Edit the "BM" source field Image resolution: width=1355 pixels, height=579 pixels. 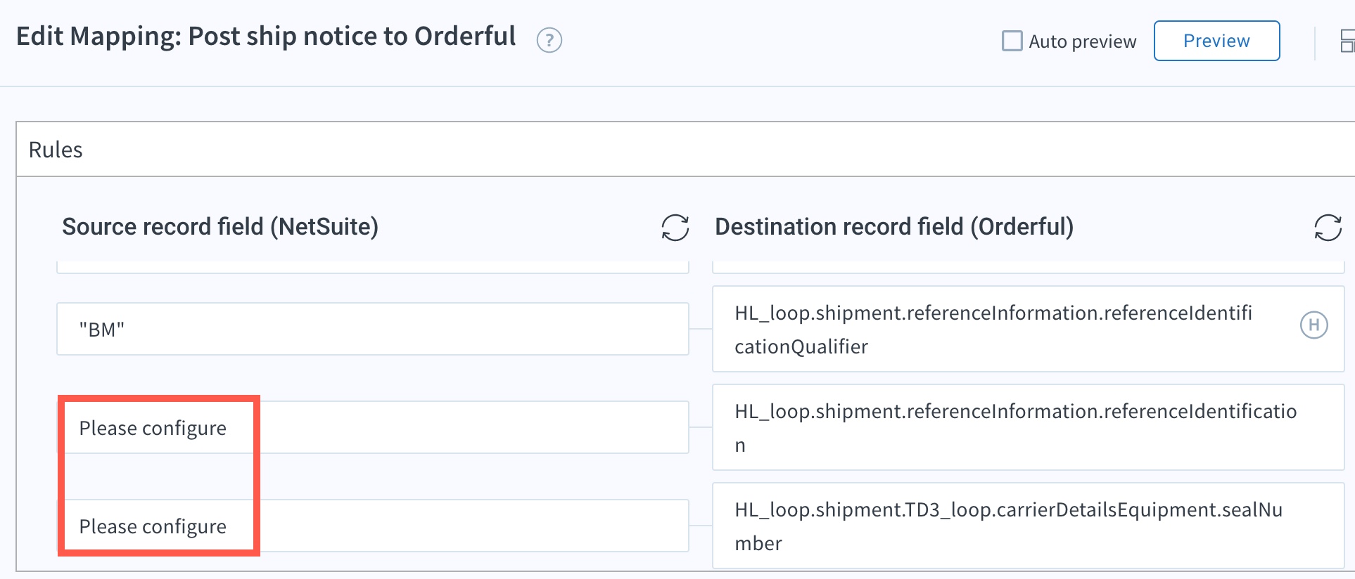click(372, 329)
